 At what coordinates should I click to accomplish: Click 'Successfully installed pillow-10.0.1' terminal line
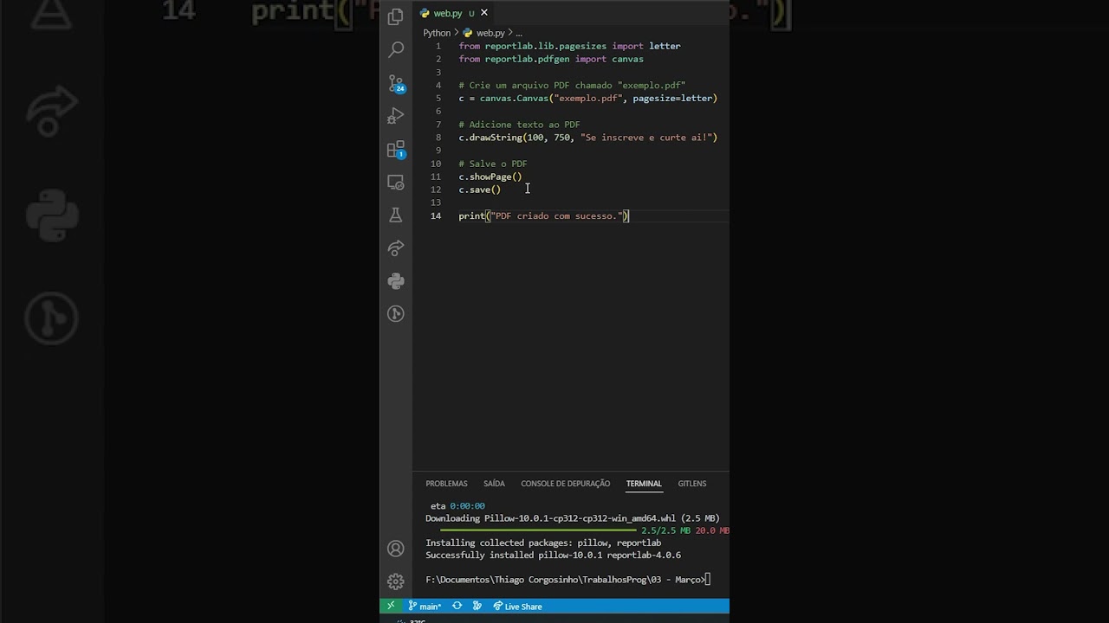[x=553, y=556]
